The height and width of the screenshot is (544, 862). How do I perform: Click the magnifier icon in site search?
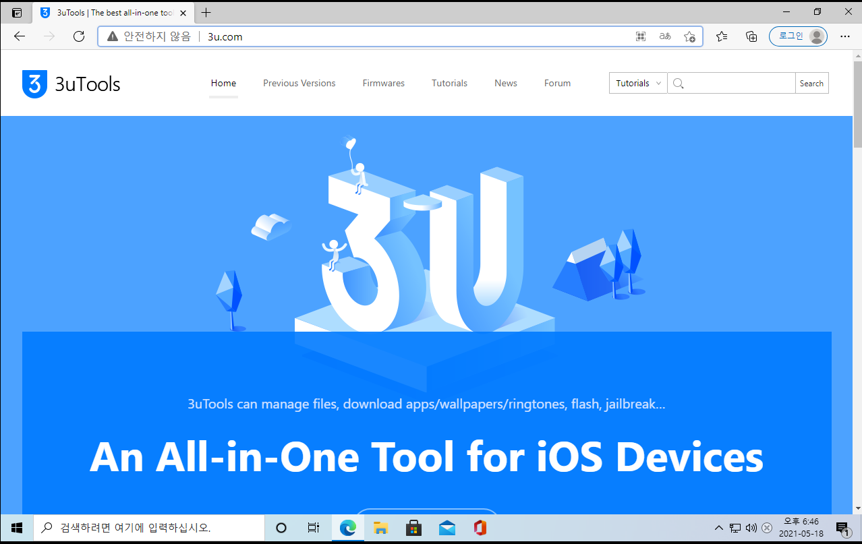click(x=678, y=83)
